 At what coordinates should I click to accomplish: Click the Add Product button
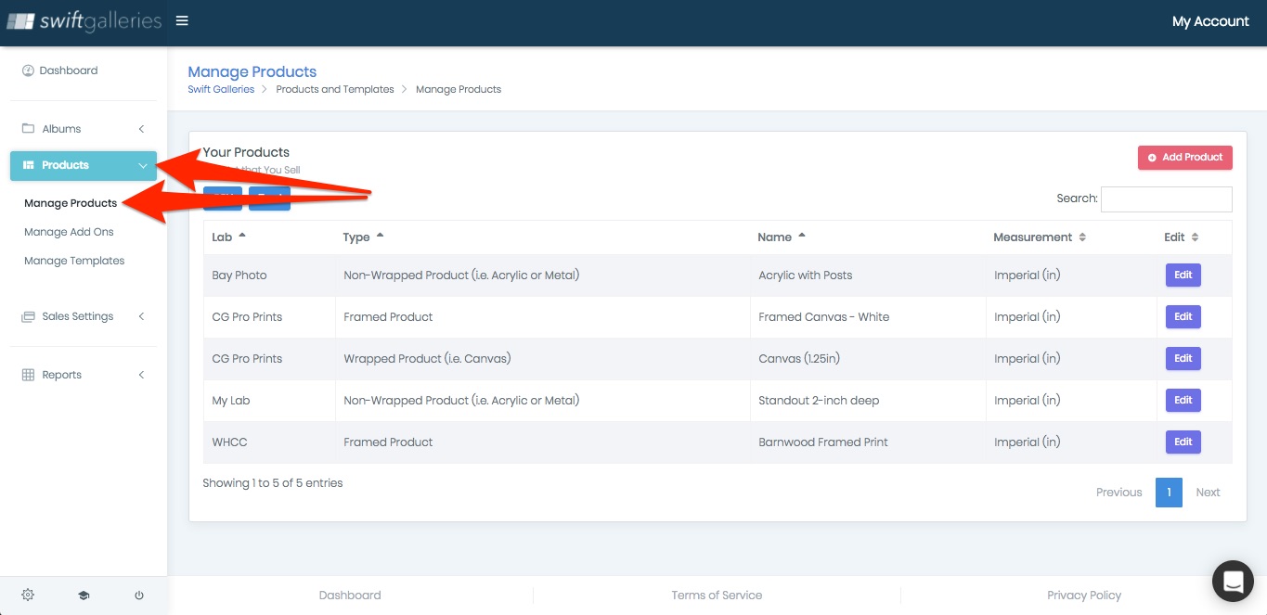(x=1185, y=158)
